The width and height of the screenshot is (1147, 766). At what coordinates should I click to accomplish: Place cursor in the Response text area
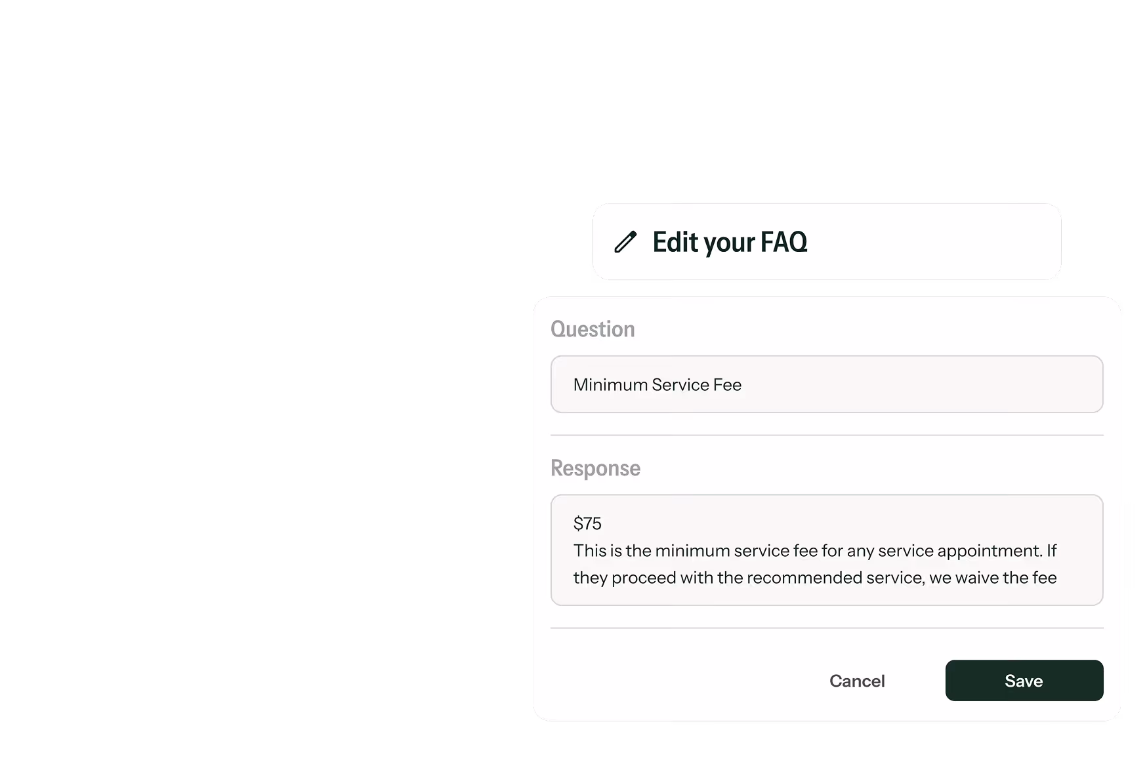tap(827, 551)
